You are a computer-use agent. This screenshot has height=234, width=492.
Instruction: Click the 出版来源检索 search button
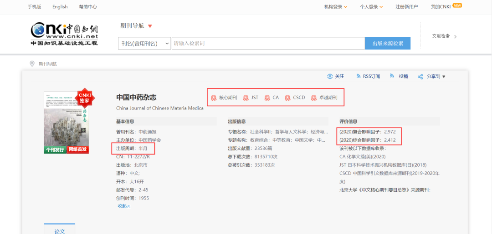click(x=388, y=44)
